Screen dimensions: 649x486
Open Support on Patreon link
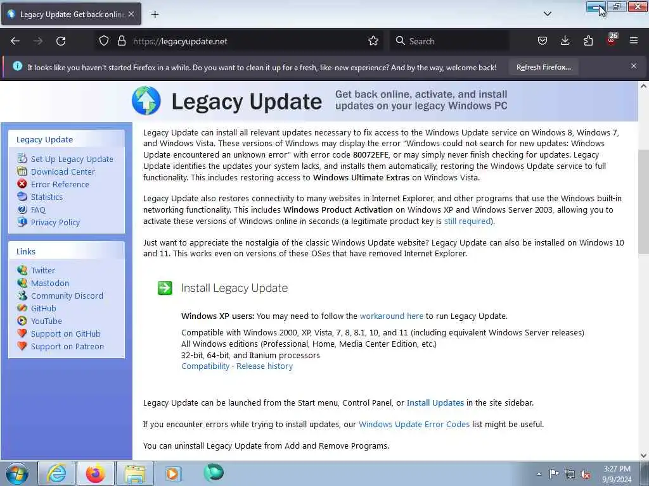pyautogui.click(x=67, y=346)
